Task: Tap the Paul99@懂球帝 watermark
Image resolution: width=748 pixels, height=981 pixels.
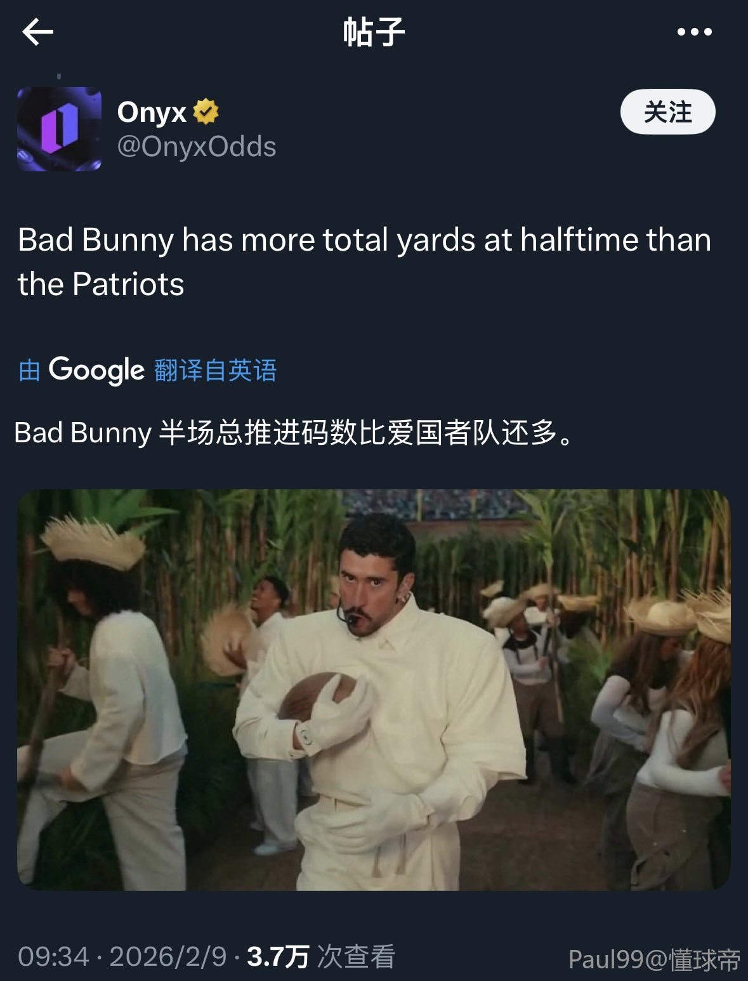Action: [654, 960]
